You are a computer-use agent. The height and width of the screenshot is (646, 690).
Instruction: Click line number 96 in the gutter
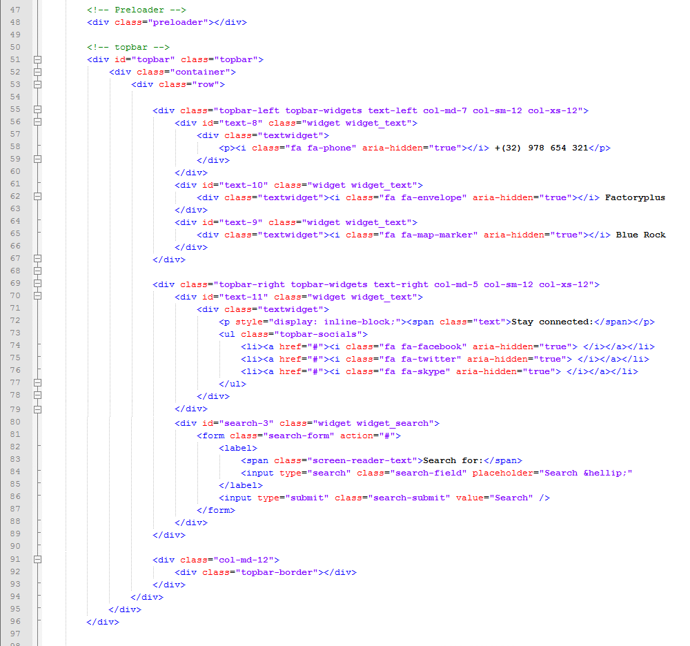click(x=14, y=622)
